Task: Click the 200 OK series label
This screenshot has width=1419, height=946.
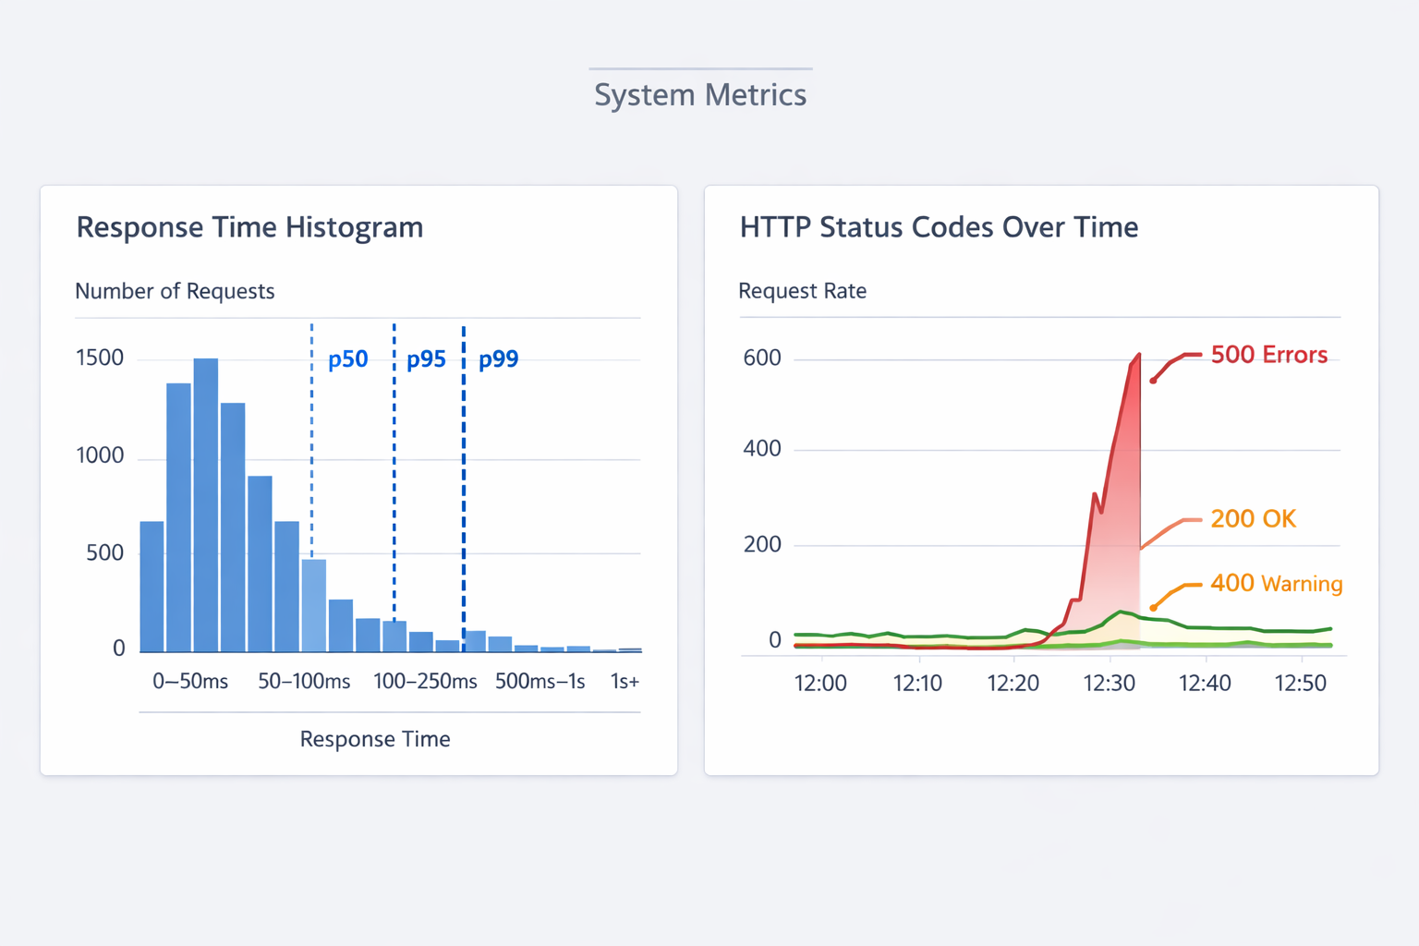Action: click(1253, 519)
